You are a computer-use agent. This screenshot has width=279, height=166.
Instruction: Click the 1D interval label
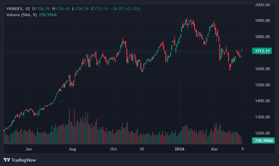[x=28, y=9]
